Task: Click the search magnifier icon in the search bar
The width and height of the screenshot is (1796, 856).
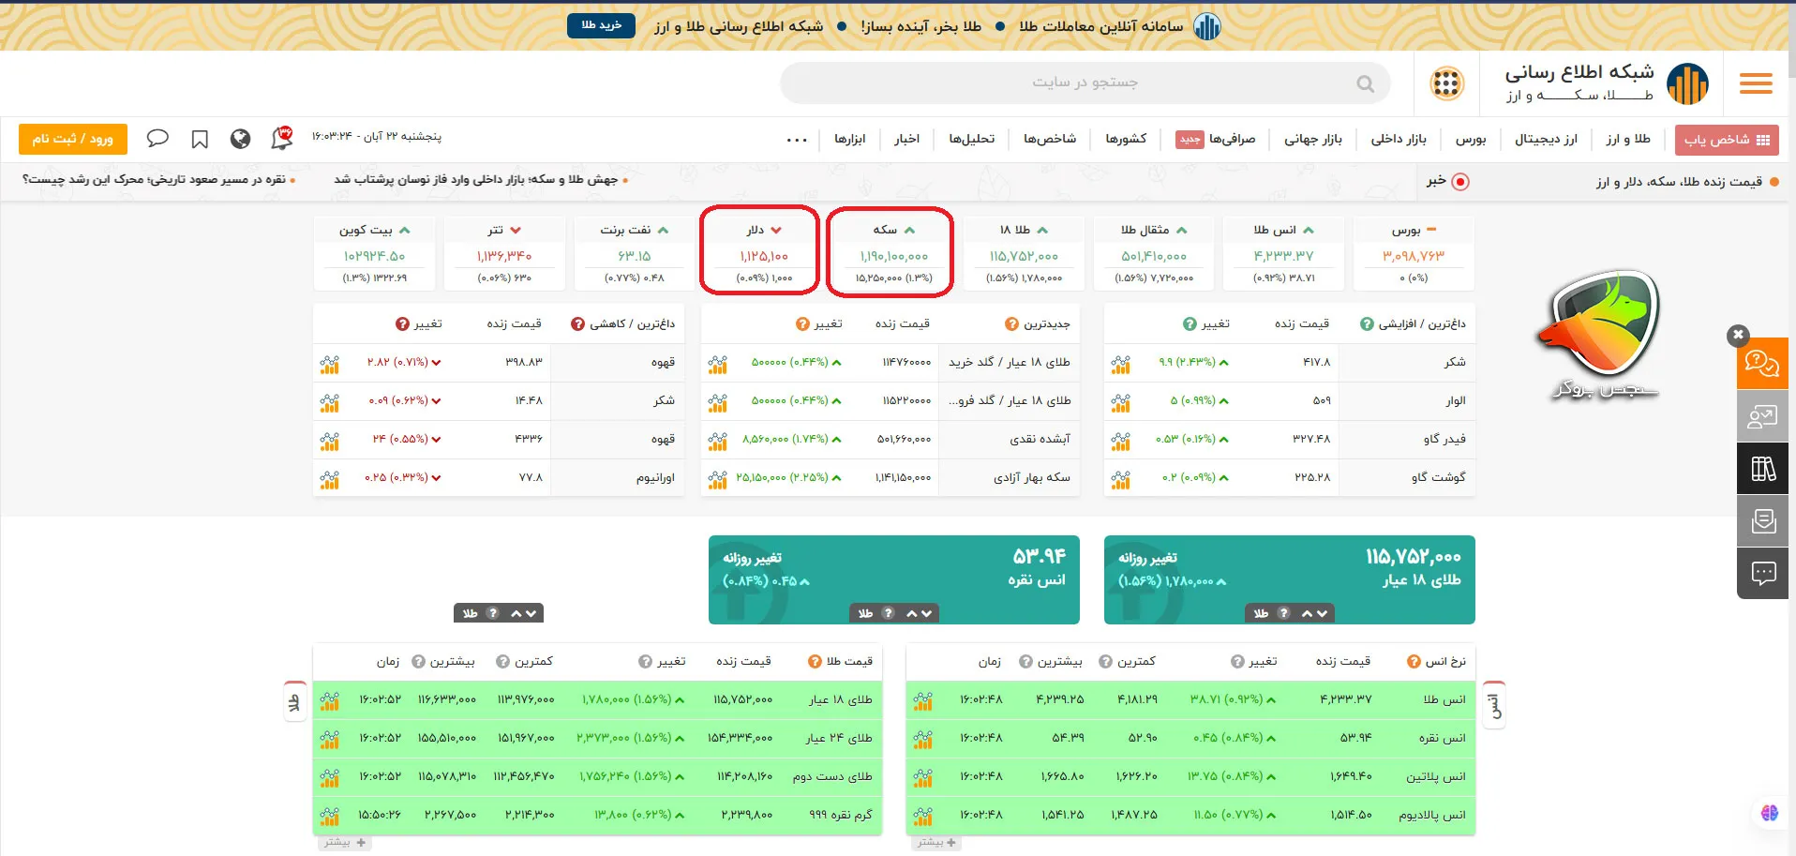Action: tap(1365, 83)
